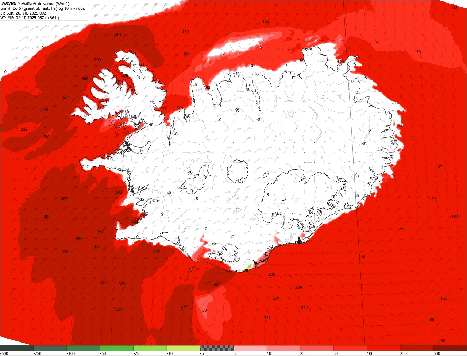467x356 pixels.
Task: Click the map value 286
Action: click(x=79, y=239)
